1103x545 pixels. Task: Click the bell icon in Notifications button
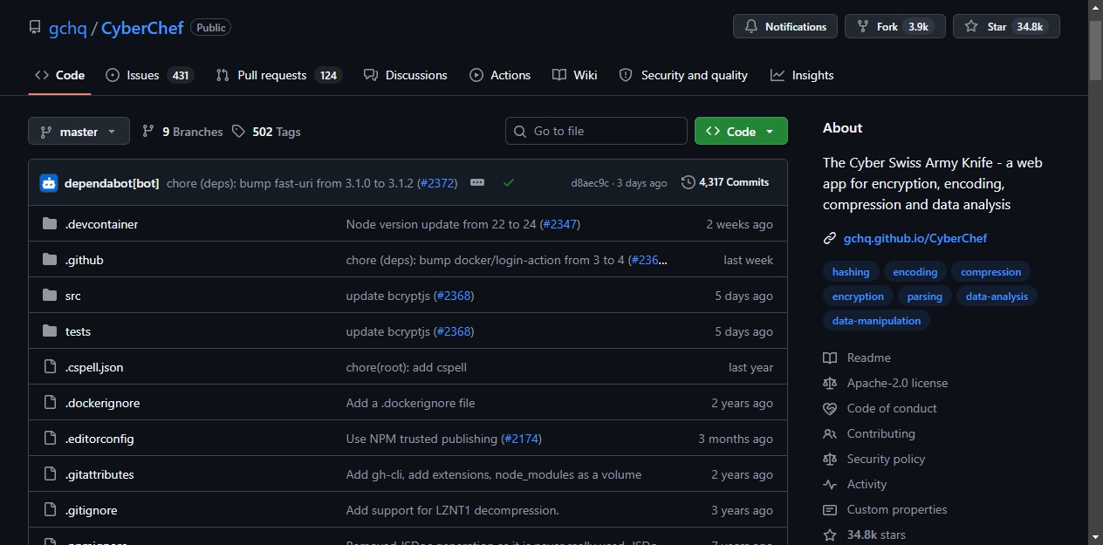(751, 27)
